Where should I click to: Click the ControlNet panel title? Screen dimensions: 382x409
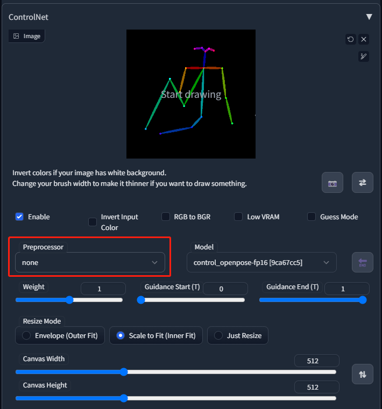29,17
